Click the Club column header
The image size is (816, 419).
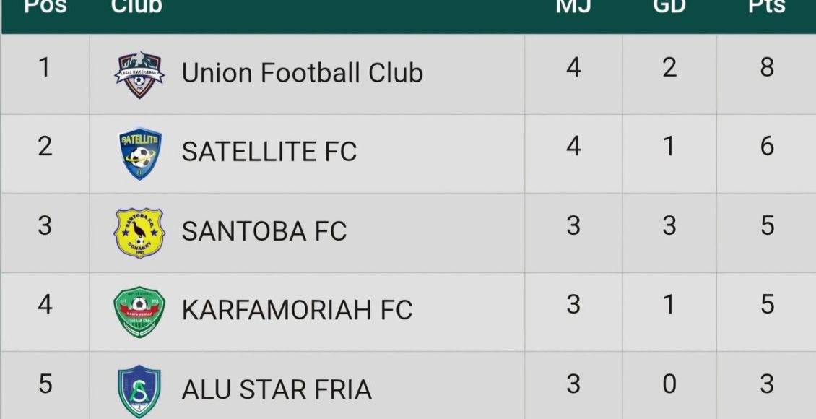pyautogui.click(x=136, y=7)
